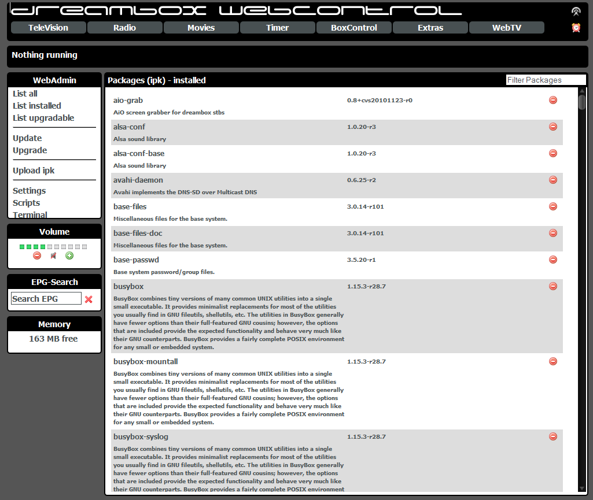Click version 0.8+cvs20101123-r0
Image resolution: width=593 pixels, height=500 pixels.
click(x=380, y=100)
